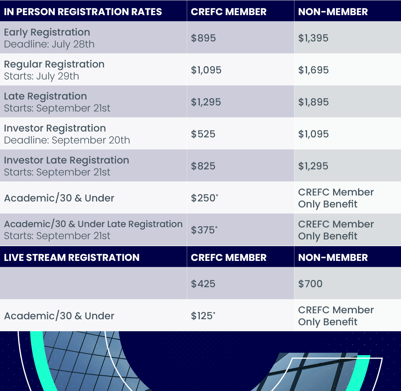Select the $825 investor late member rate
The height and width of the screenshot is (391, 401).
(203, 166)
